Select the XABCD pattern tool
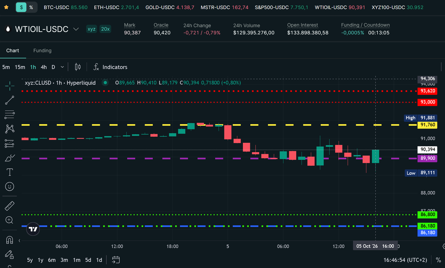 (x=10, y=129)
